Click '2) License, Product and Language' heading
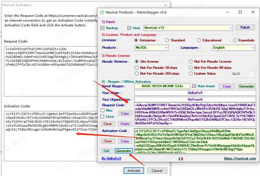The width and height of the screenshot is (260, 176). (129, 35)
